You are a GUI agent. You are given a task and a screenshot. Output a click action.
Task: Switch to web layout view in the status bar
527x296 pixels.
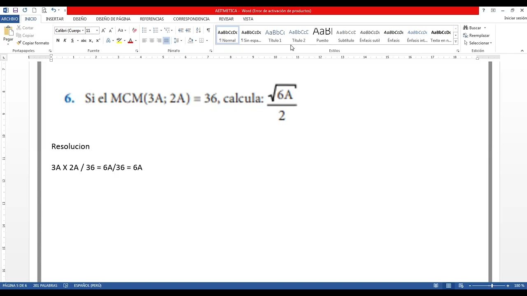click(x=461, y=286)
